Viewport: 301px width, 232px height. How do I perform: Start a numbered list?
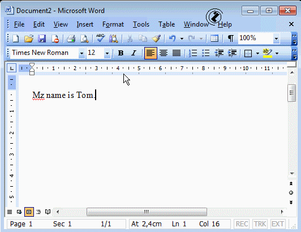(193, 53)
